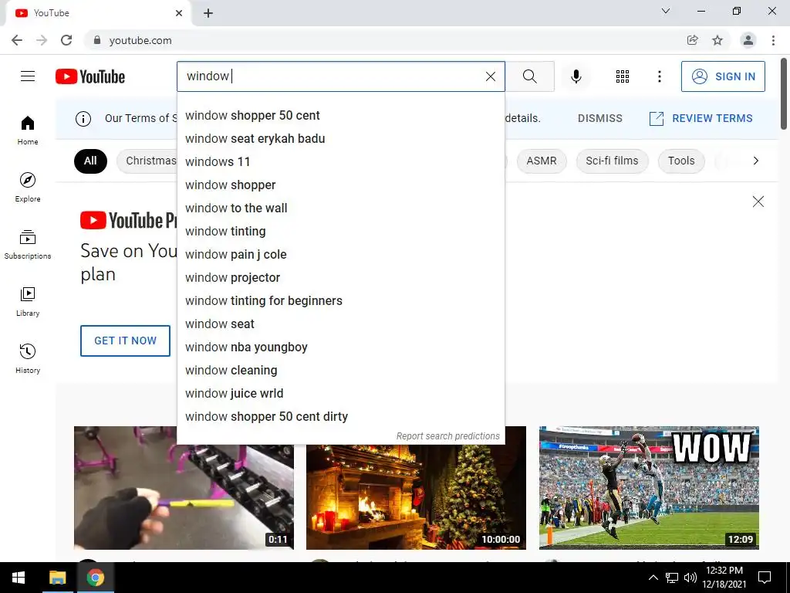Reload the YouTube page
Viewport: 790px width, 593px height.
(x=66, y=40)
